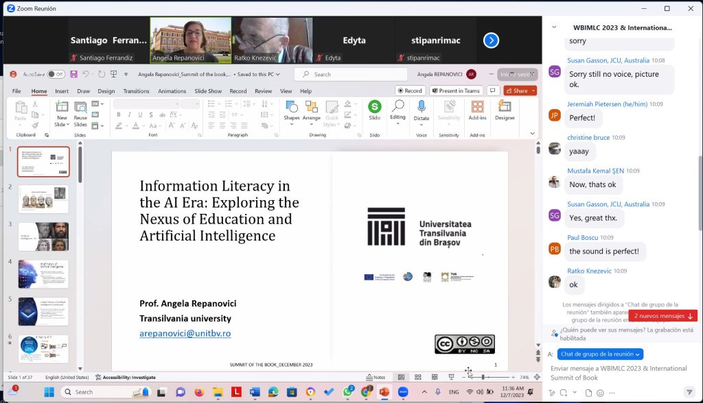Click the arepanovici@unitbv.ro email link
The image size is (703, 403).
coord(185,333)
